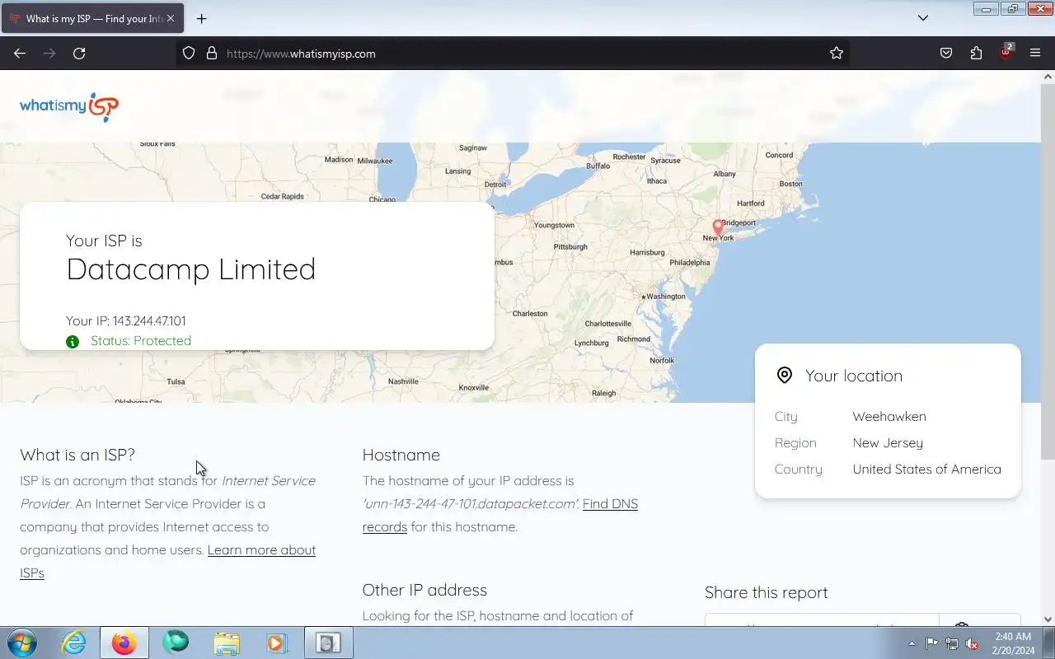This screenshot has width=1055, height=659.
Task: Click the uBlock Origin extension icon
Action: click(x=1006, y=53)
